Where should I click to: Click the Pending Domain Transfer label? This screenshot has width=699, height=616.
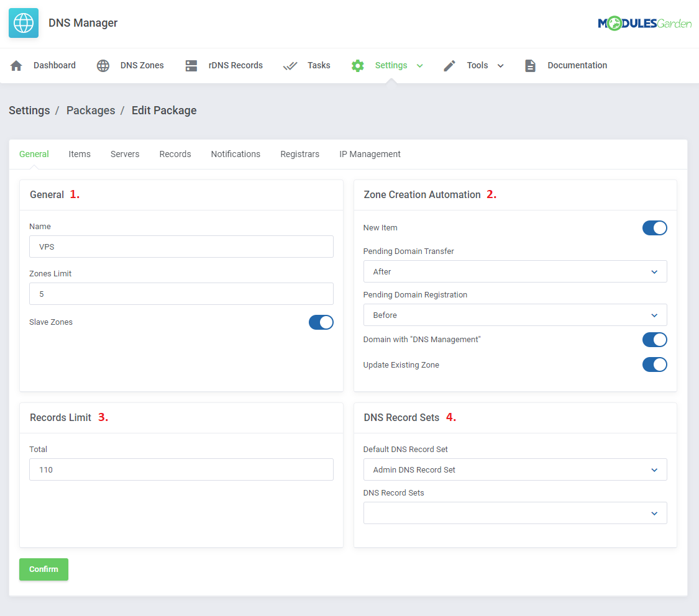[x=408, y=251]
